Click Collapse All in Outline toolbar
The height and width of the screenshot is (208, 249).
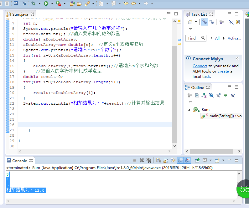197,96
